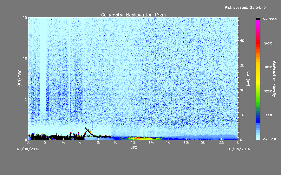The width and height of the screenshot is (281, 175).
Task: Click the "180.0" colorbar value
Action: coord(268,67)
